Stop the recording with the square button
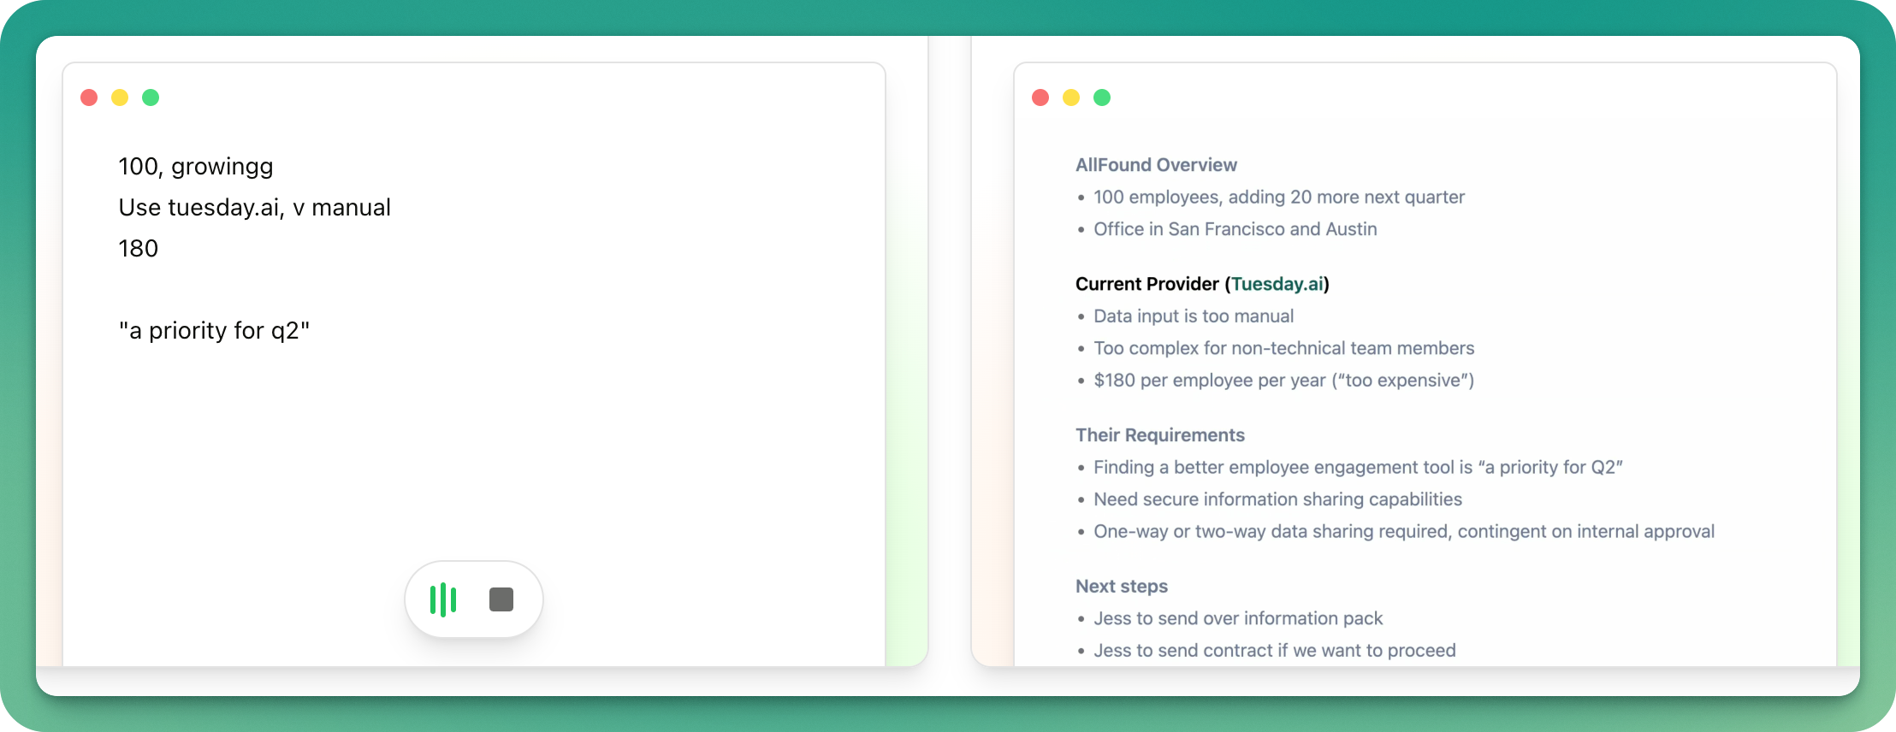This screenshot has height=732, width=1896. point(501,599)
